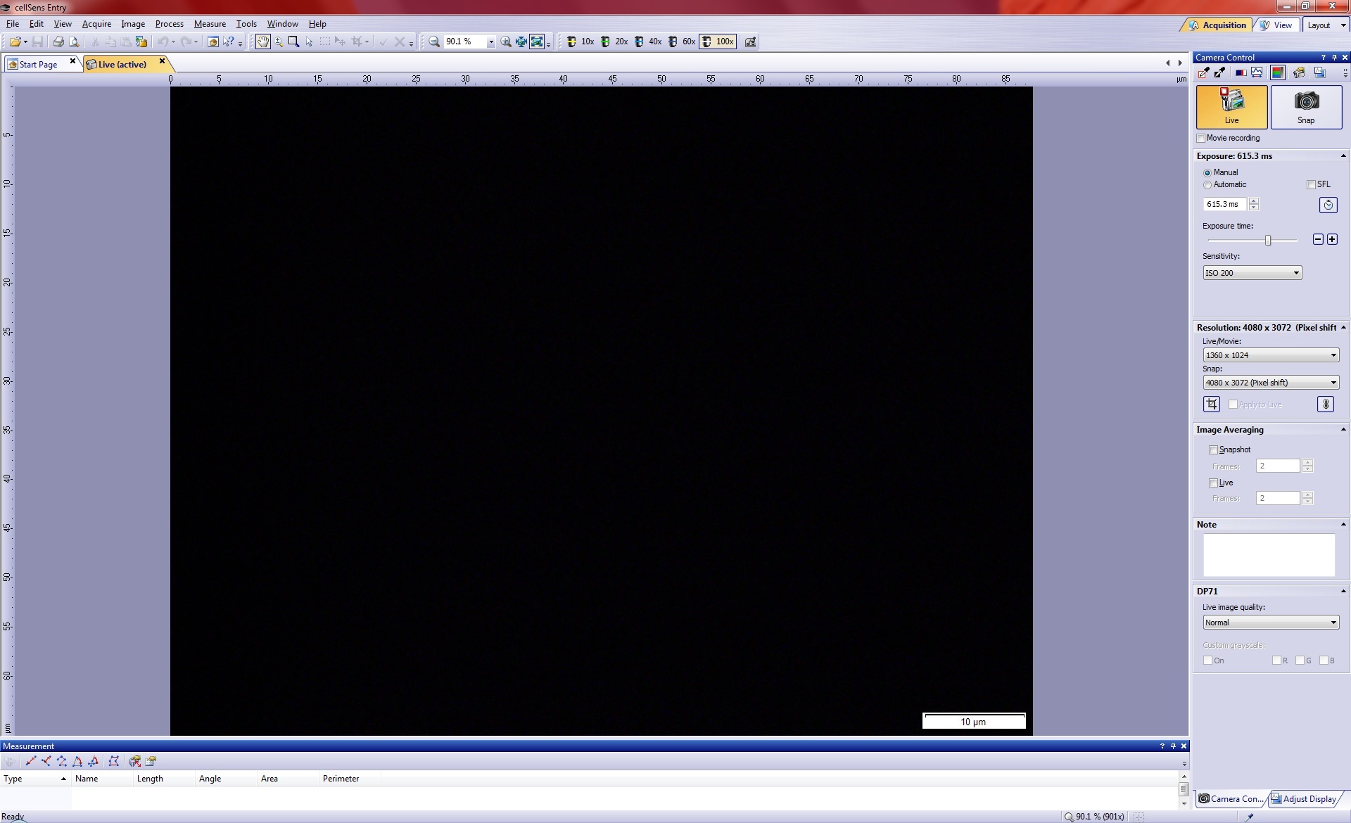Select Manual exposure radio button
The image size is (1351, 823).
click(x=1207, y=173)
